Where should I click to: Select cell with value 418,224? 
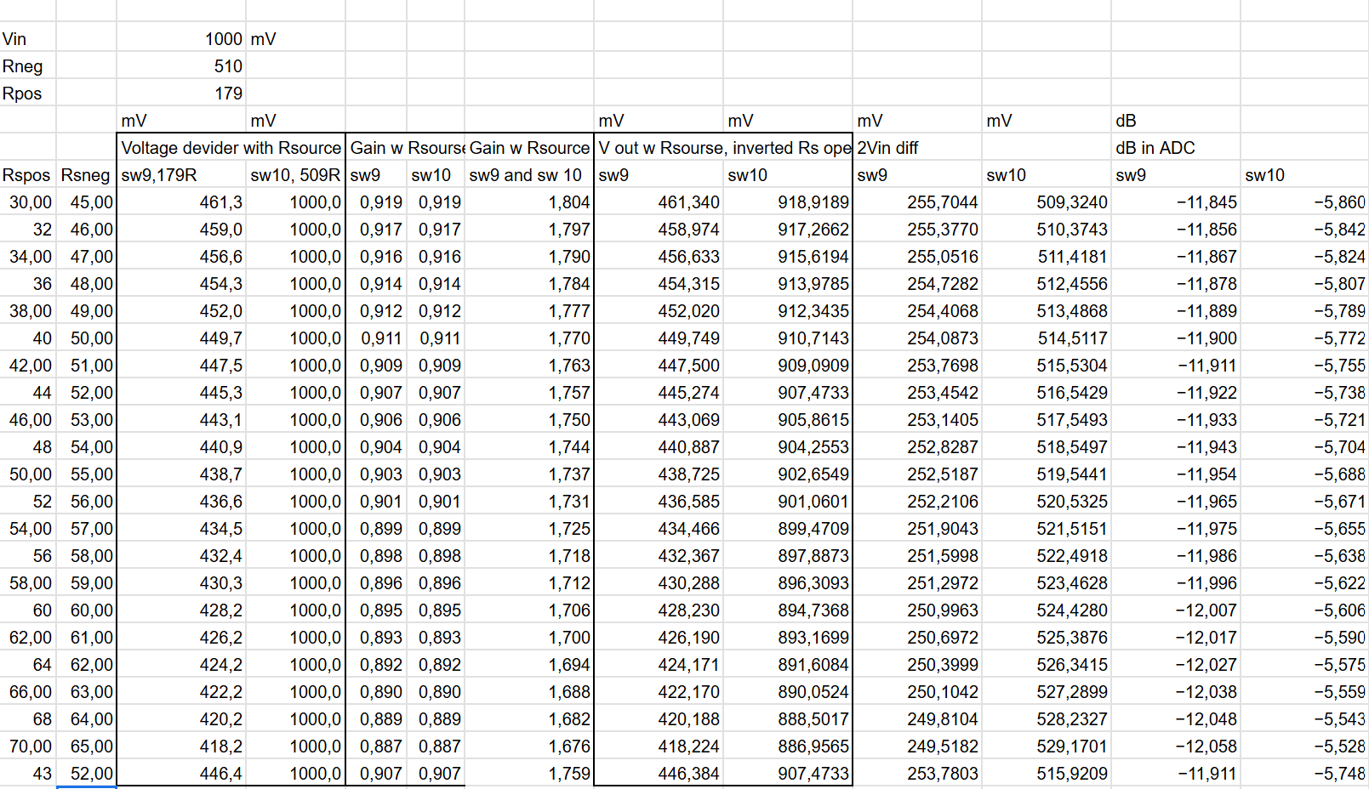(659, 746)
